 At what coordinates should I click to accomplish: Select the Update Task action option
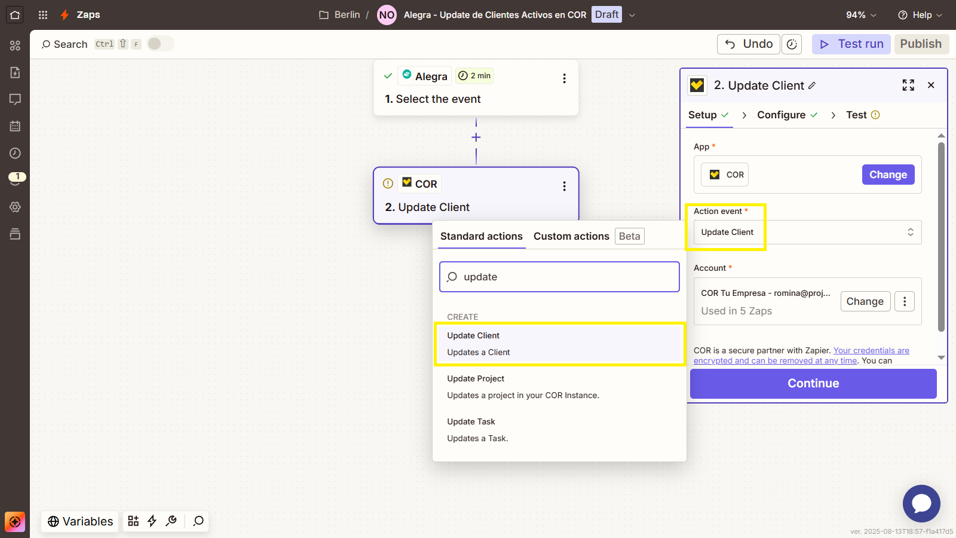[560, 430]
